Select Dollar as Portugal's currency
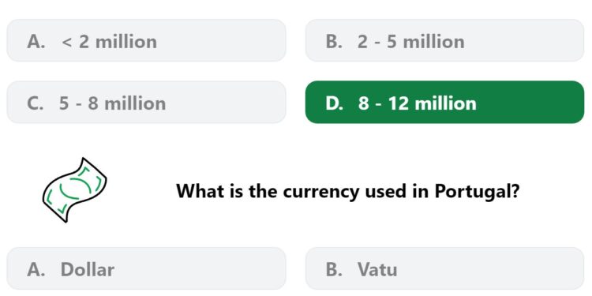592x296 pixels. (147, 268)
